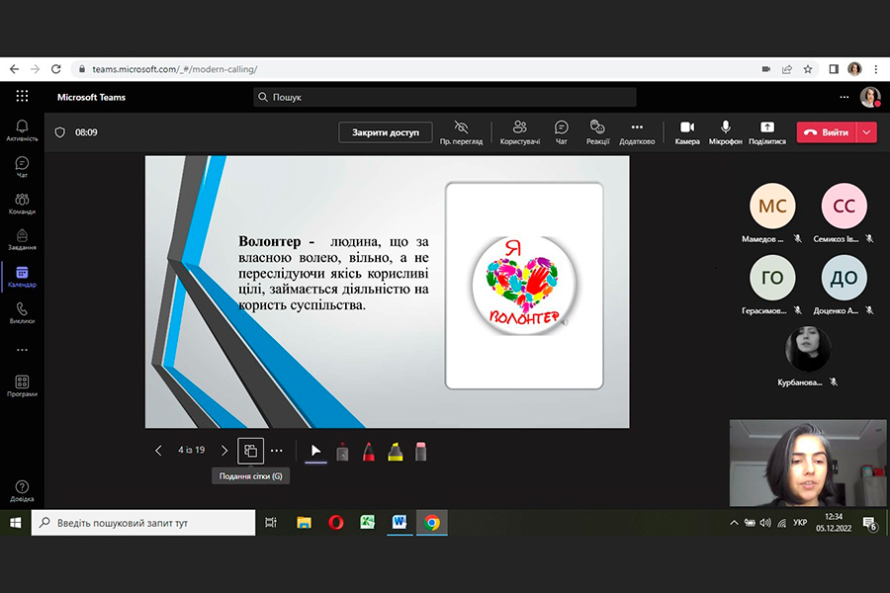Toggle private viewing (Пр. перегляд)

pyautogui.click(x=461, y=131)
